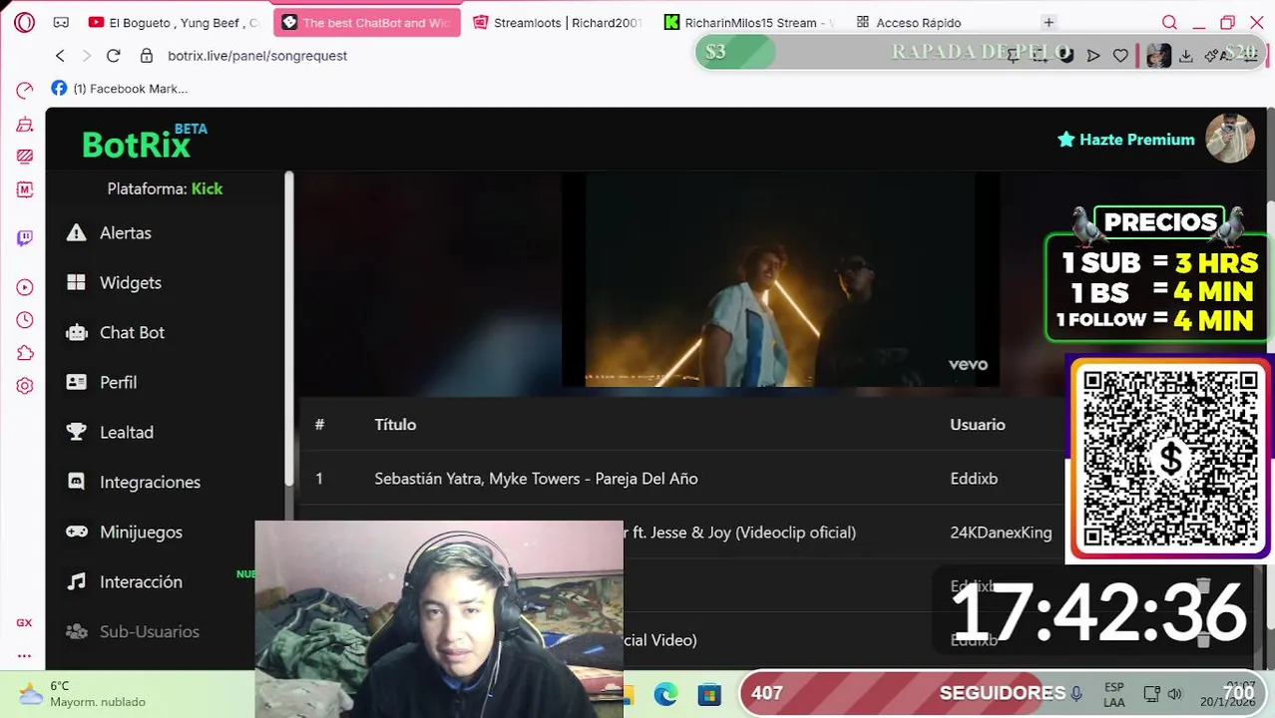Delete the fourth queued song with trash icon
This screenshot has height=718, width=1275.
pyautogui.click(x=1203, y=639)
